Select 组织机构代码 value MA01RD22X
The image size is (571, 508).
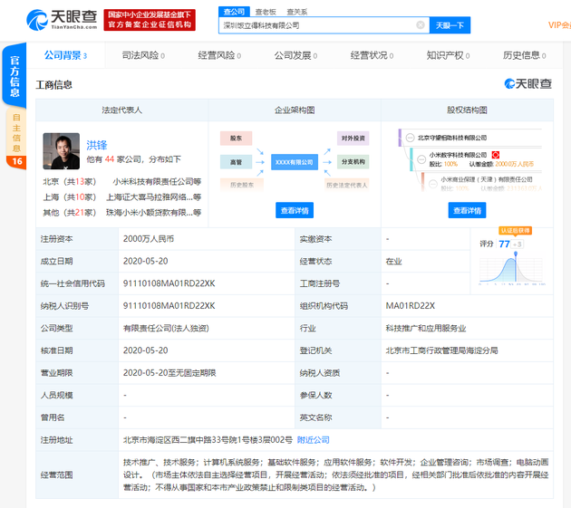click(410, 306)
